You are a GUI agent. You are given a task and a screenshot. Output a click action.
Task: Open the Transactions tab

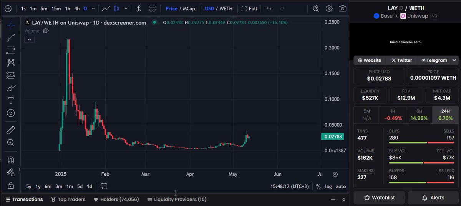coord(24,199)
